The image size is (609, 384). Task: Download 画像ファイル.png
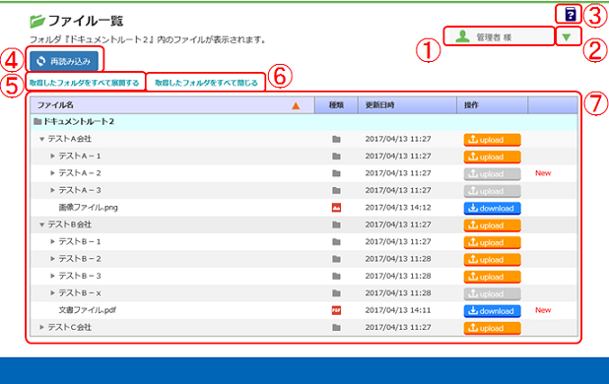pyautogui.click(x=492, y=209)
